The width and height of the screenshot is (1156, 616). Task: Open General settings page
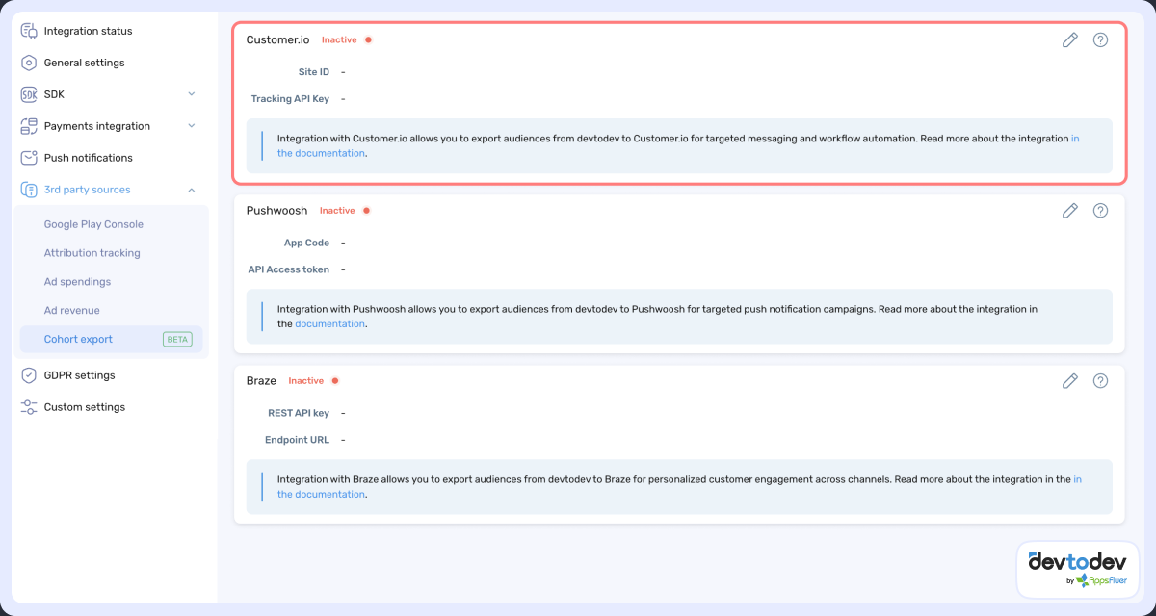[x=84, y=63]
